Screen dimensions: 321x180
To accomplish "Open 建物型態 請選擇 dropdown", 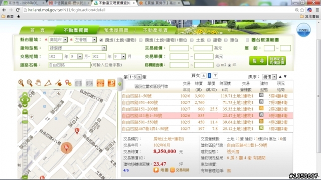I will pos(78,48).
